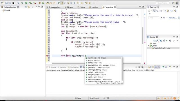
Task: Collapse All in Package Explorer
Action: click(x=26, y=7)
